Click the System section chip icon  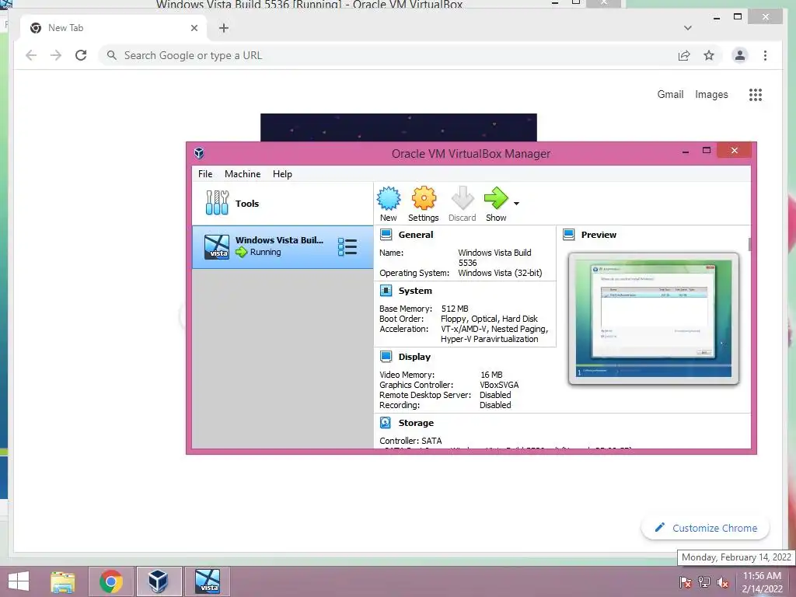[386, 291]
